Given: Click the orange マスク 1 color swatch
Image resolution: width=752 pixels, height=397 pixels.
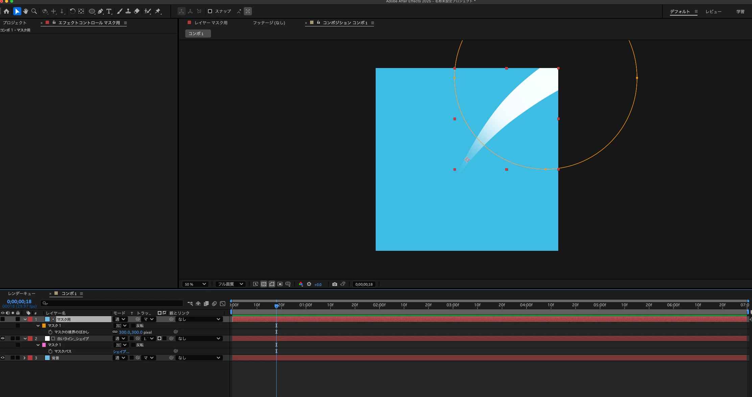Looking at the screenshot, I should [x=44, y=326].
